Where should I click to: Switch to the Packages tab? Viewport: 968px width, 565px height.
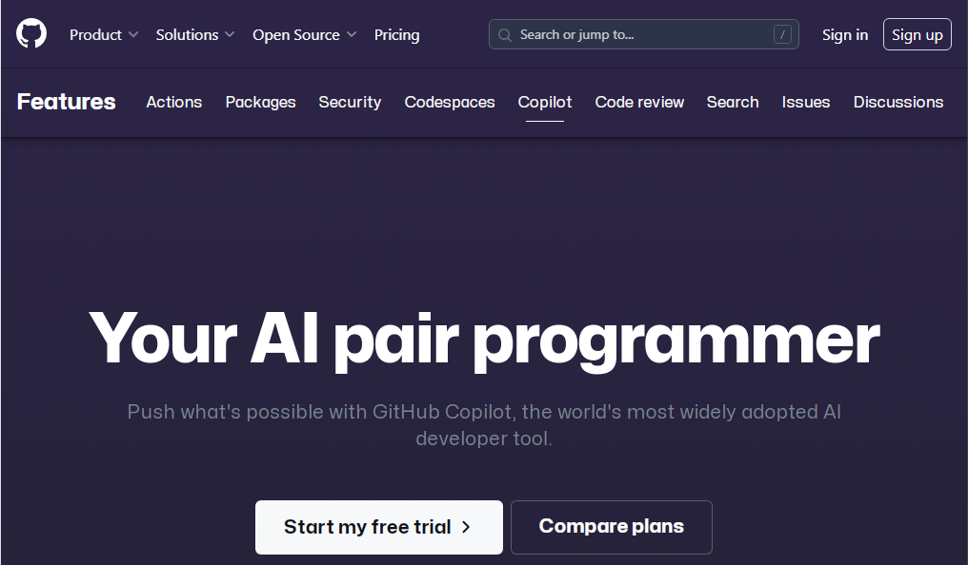pos(260,102)
